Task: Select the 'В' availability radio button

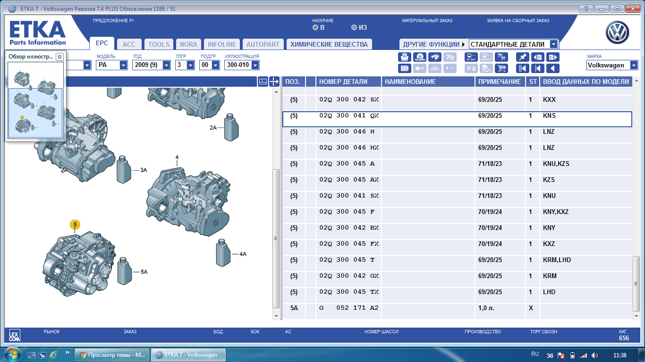Action: pos(315,27)
